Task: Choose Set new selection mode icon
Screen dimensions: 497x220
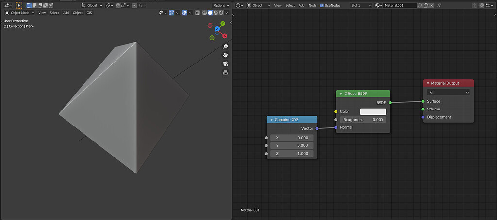Action: [29, 5]
